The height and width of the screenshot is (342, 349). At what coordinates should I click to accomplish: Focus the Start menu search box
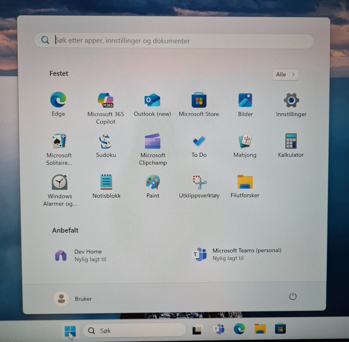point(174,41)
